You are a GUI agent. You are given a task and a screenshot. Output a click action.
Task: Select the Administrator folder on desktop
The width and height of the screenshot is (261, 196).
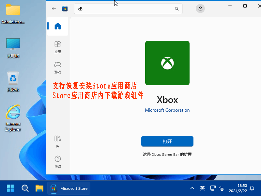pyautogui.click(x=13, y=14)
